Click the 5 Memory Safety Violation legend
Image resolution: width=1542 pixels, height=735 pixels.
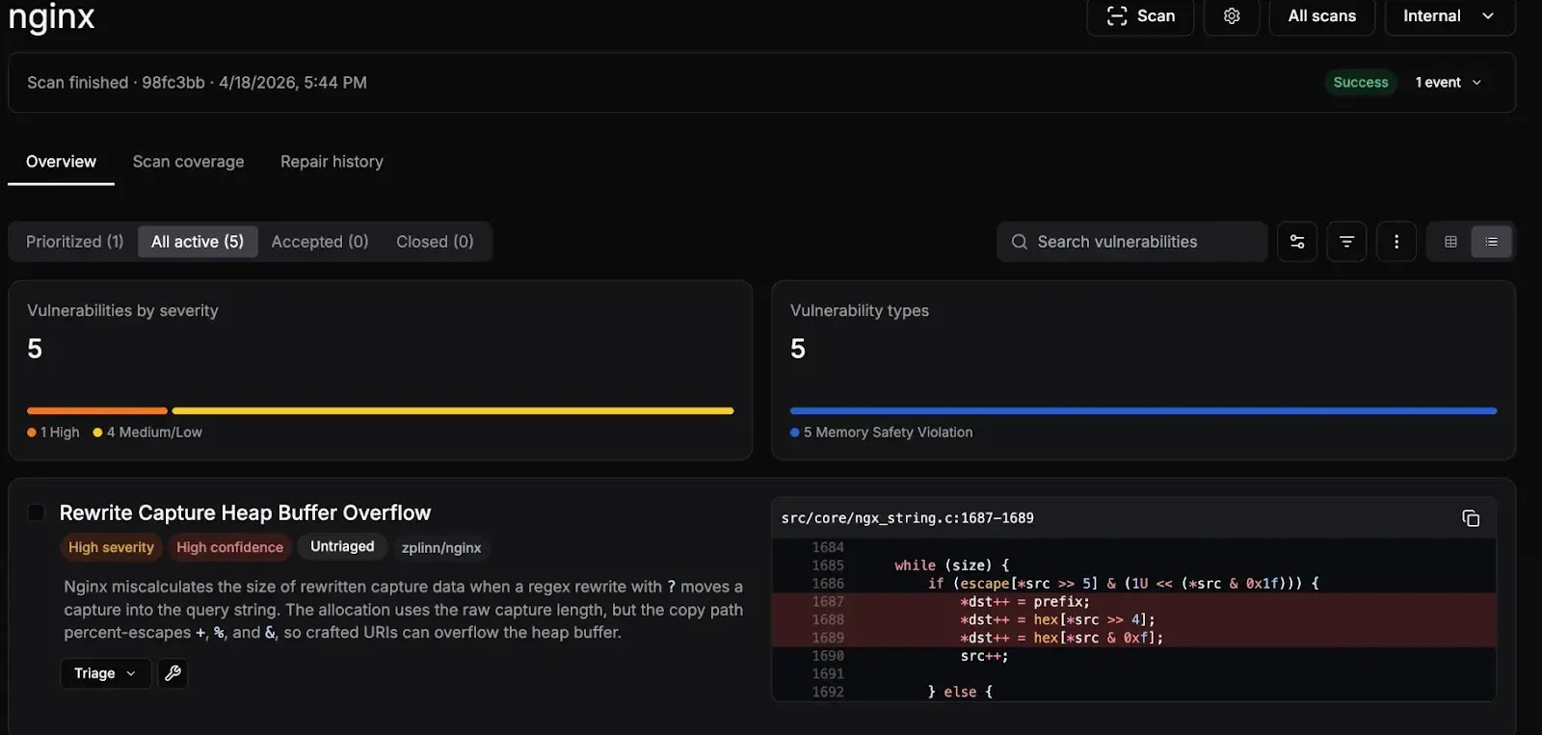[881, 433]
